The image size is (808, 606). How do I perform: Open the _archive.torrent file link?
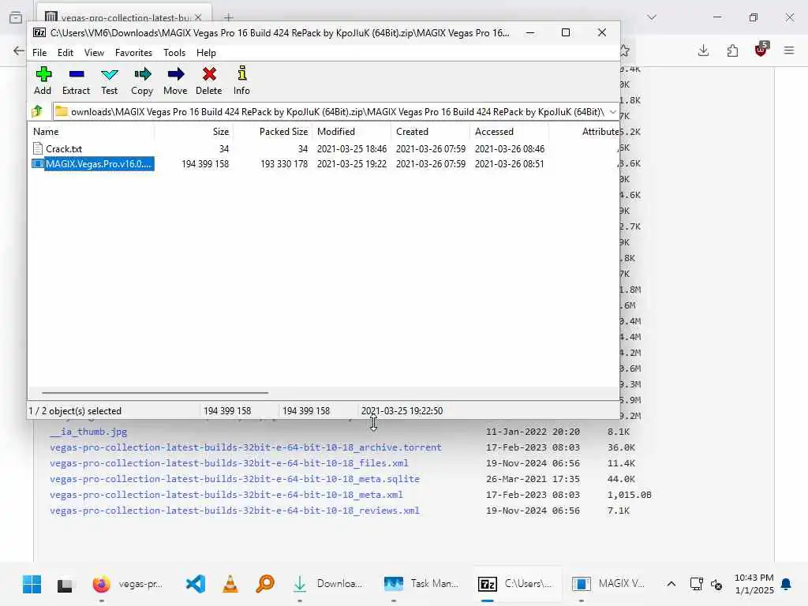pyautogui.click(x=246, y=447)
